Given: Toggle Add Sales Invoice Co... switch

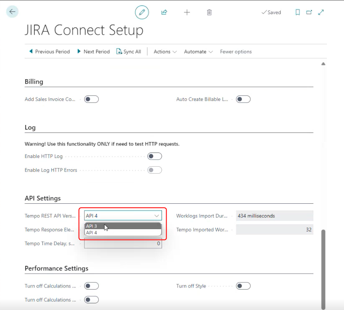Looking at the screenshot, I should pyautogui.click(x=92, y=99).
